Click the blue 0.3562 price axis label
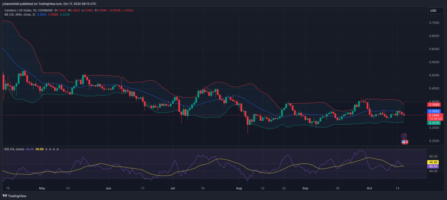The height and width of the screenshot is (200, 447). 435,111
